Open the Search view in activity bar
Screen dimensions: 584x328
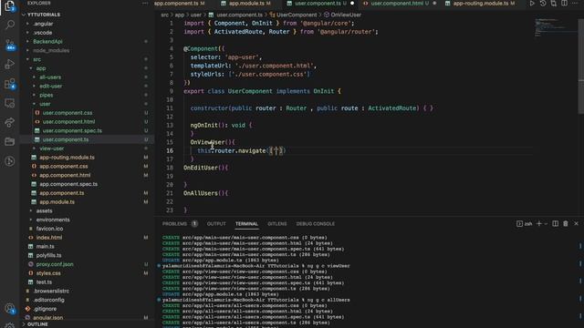[x=10, y=26]
